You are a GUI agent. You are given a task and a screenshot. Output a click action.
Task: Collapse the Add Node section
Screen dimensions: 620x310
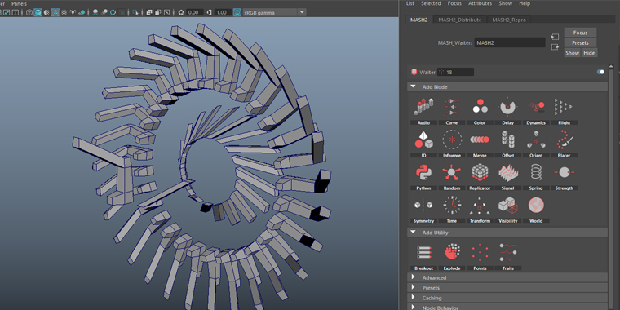click(507, 87)
